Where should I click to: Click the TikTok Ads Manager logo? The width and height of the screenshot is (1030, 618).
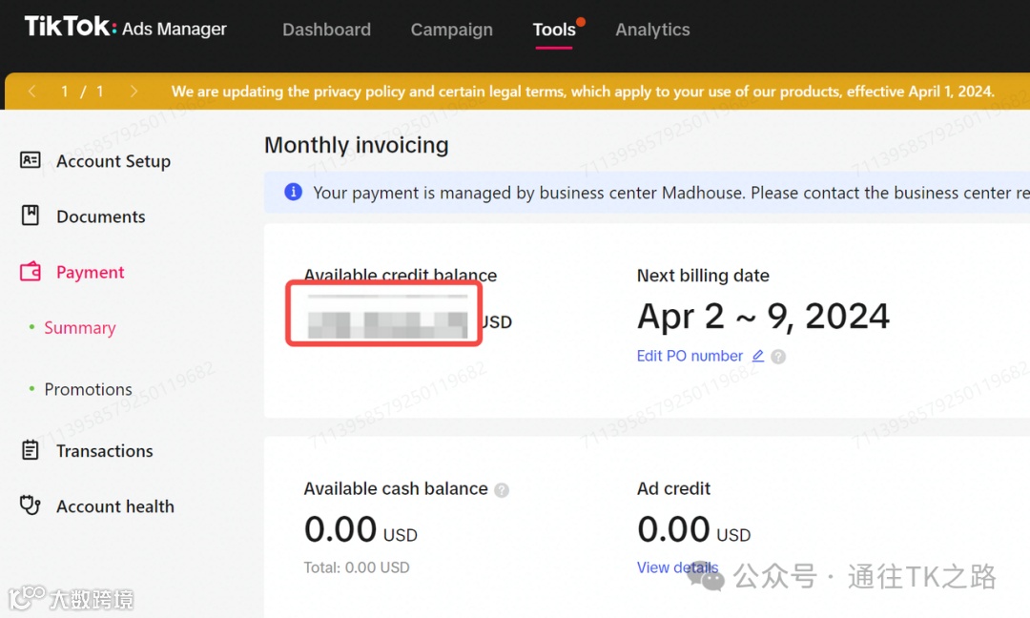(126, 28)
